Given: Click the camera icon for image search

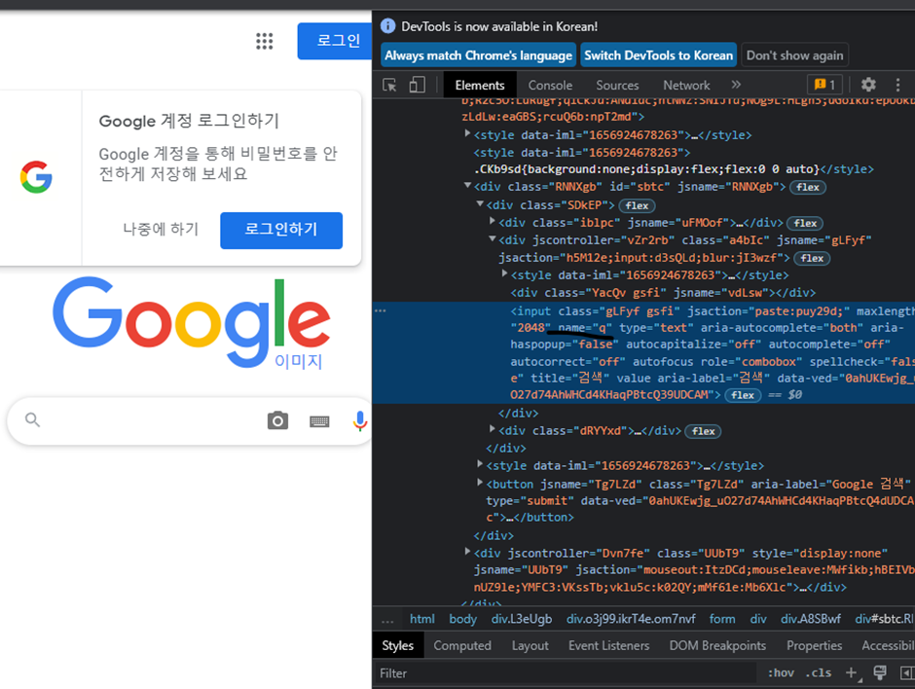Looking at the screenshot, I should (276, 420).
